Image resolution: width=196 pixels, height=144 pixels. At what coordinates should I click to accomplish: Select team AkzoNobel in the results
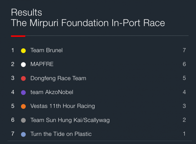[52, 92]
